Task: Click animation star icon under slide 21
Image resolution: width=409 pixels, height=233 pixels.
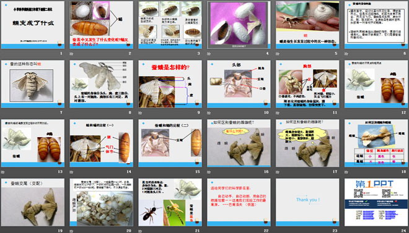Action: click(140, 231)
